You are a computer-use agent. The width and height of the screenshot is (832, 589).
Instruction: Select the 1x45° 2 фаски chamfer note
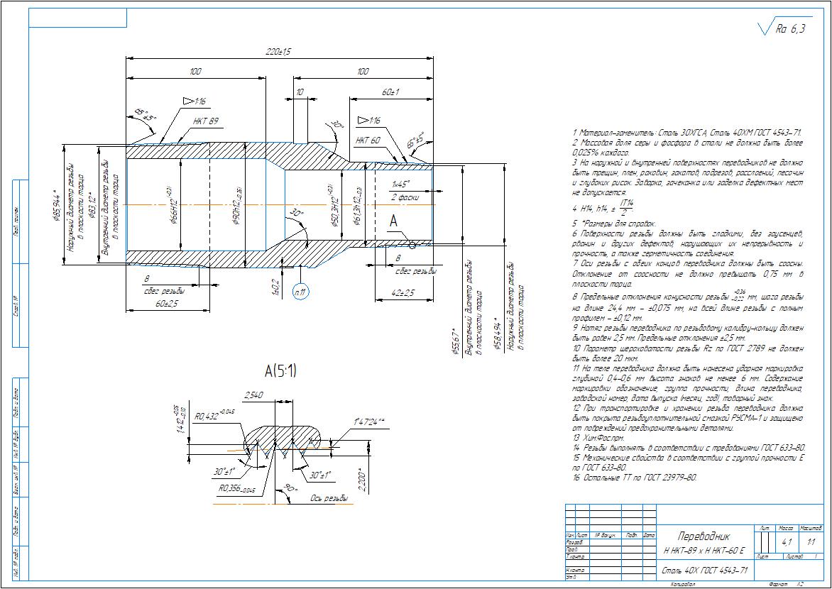405,190
